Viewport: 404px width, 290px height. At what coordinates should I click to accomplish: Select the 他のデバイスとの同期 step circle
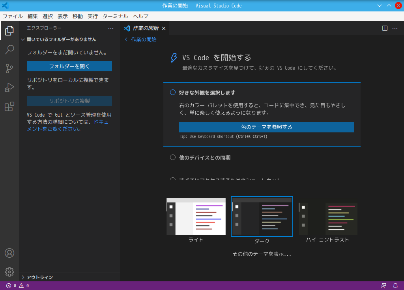(x=173, y=157)
